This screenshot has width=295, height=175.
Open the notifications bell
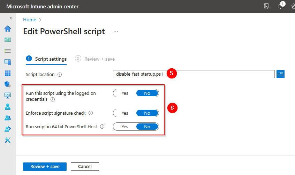[x=280, y=6]
